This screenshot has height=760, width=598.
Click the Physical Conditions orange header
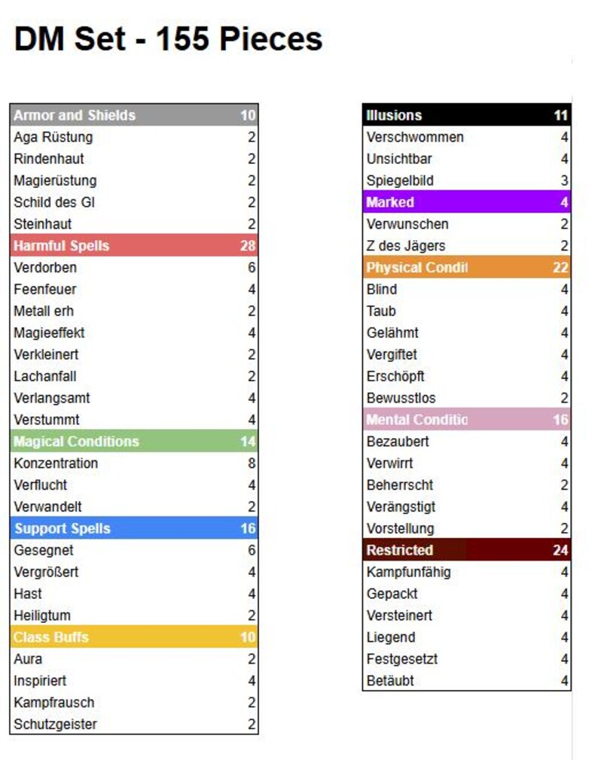click(466, 267)
